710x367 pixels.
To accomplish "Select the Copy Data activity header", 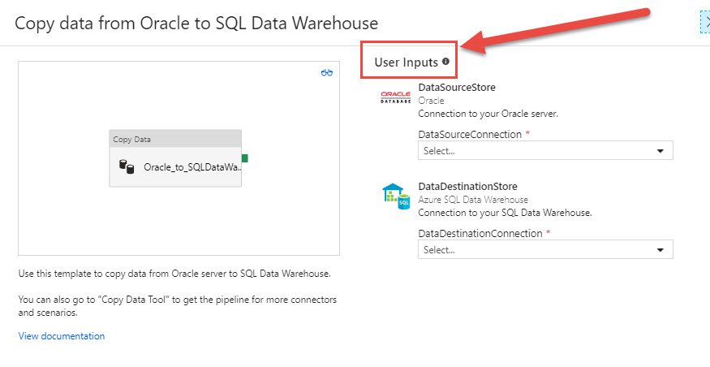I will point(175,139).
